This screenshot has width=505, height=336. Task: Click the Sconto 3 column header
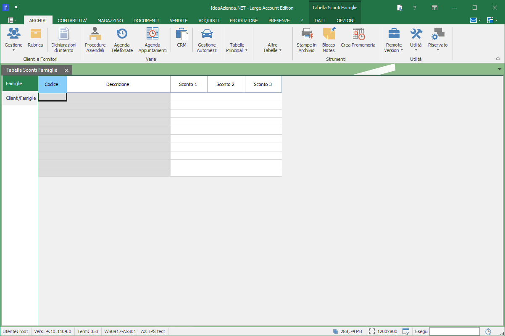point(263,84)
